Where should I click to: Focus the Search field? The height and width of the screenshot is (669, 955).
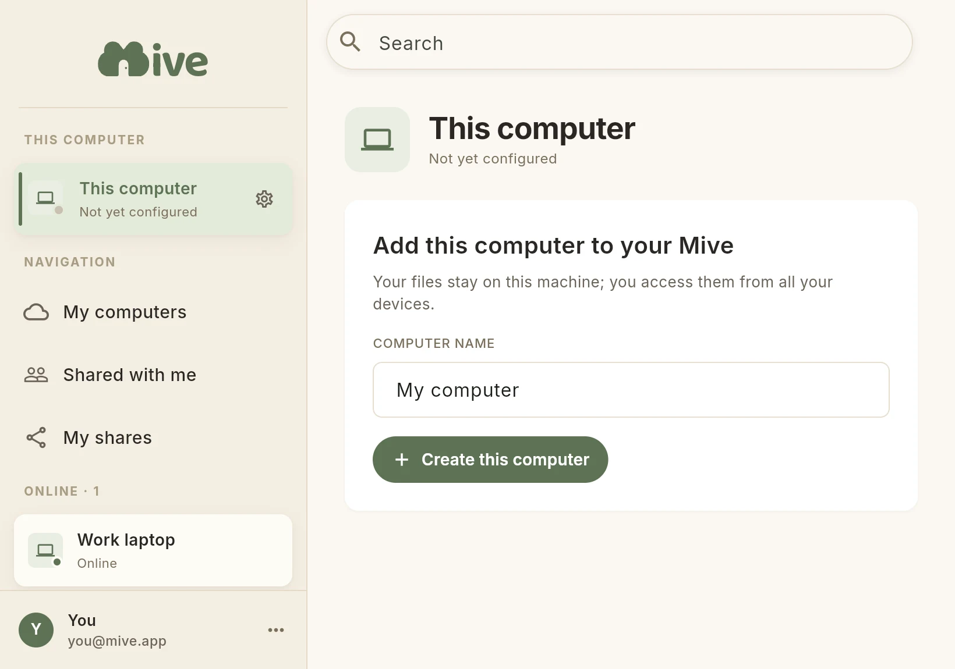tap(619, 42)
